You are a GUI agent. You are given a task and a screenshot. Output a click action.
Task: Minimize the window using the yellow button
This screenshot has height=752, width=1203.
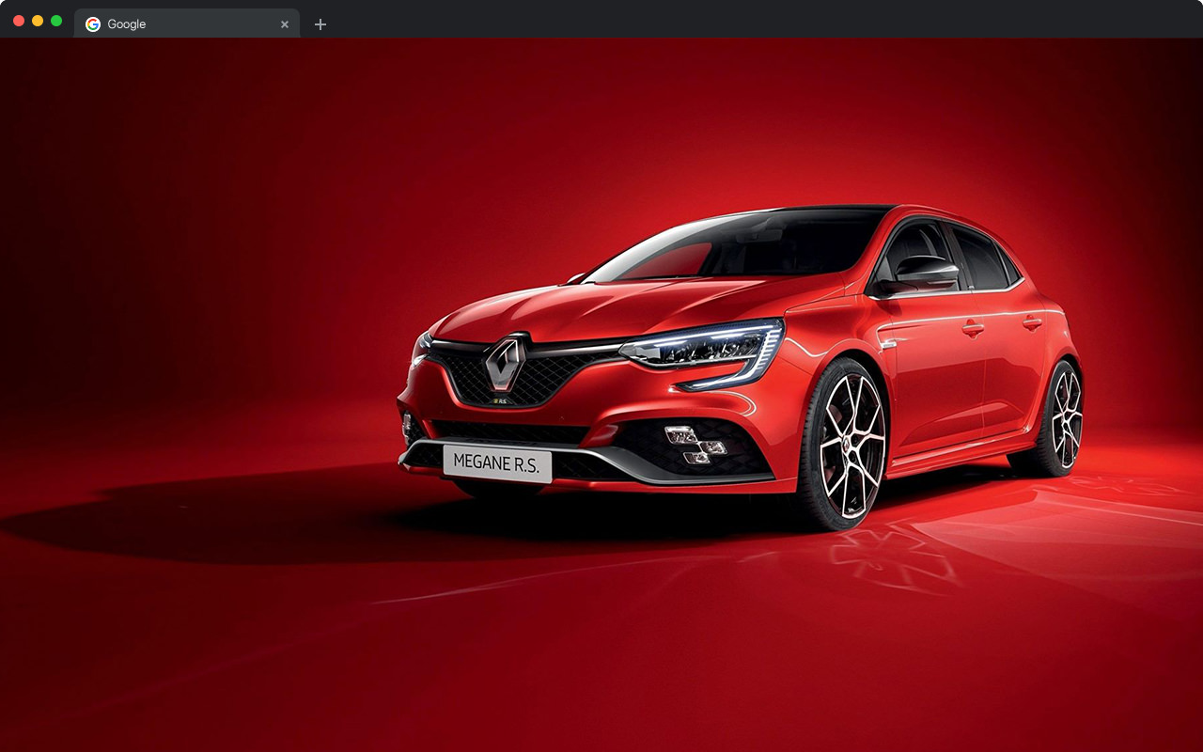click(x=38, y=21)
